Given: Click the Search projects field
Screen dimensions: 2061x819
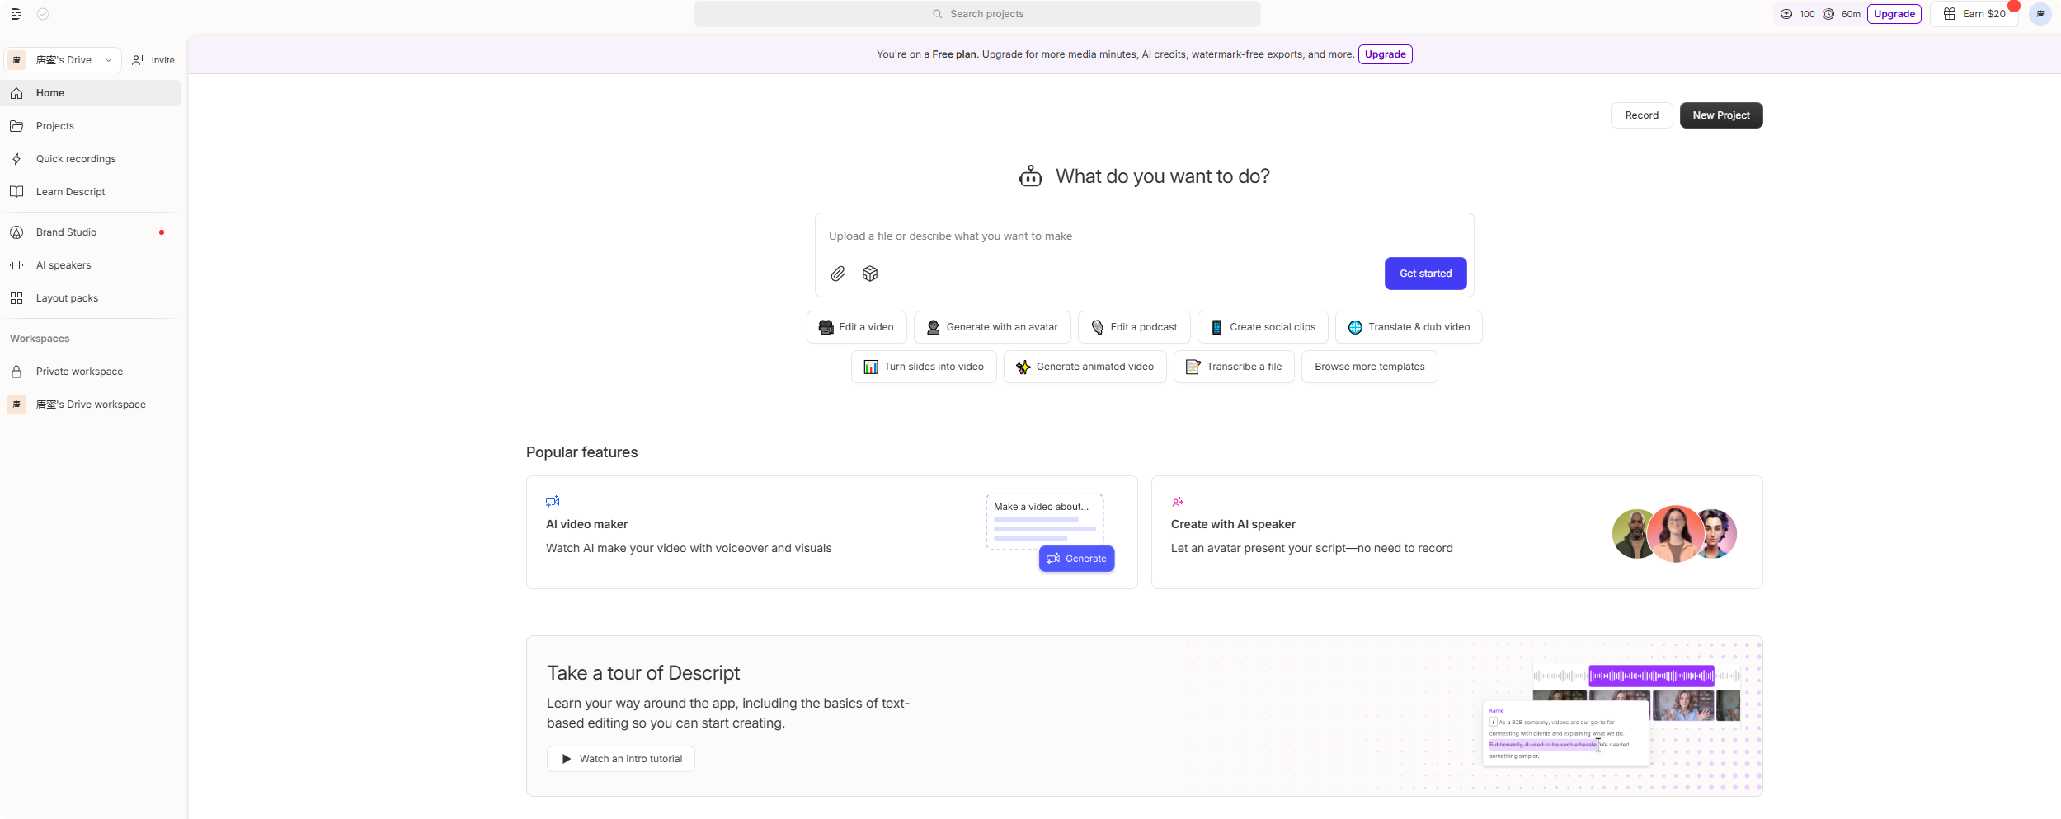Looking at the screenshot, I should (976, 14).
